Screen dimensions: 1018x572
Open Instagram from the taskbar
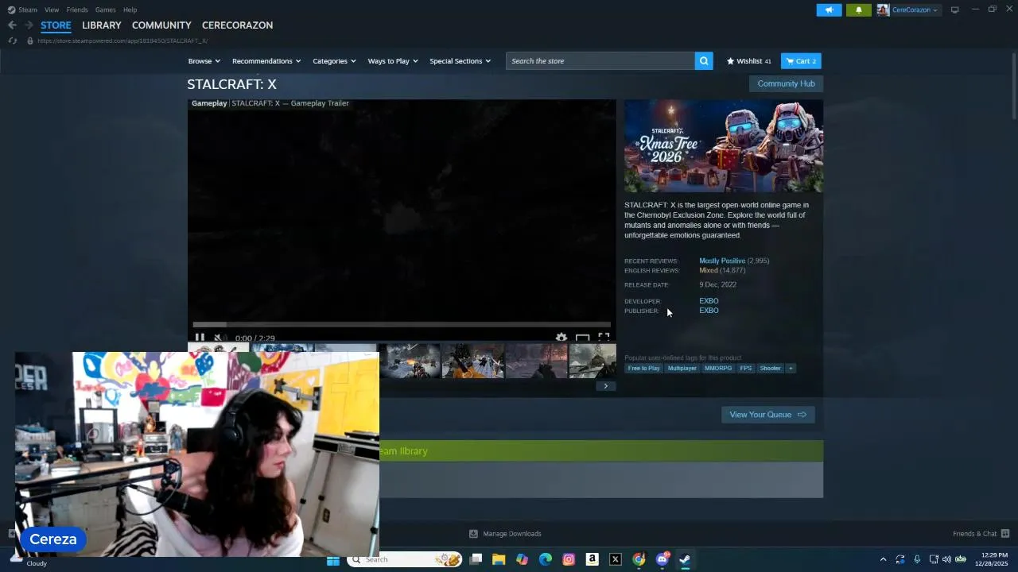pyautogui.click(x=569, y=559)
